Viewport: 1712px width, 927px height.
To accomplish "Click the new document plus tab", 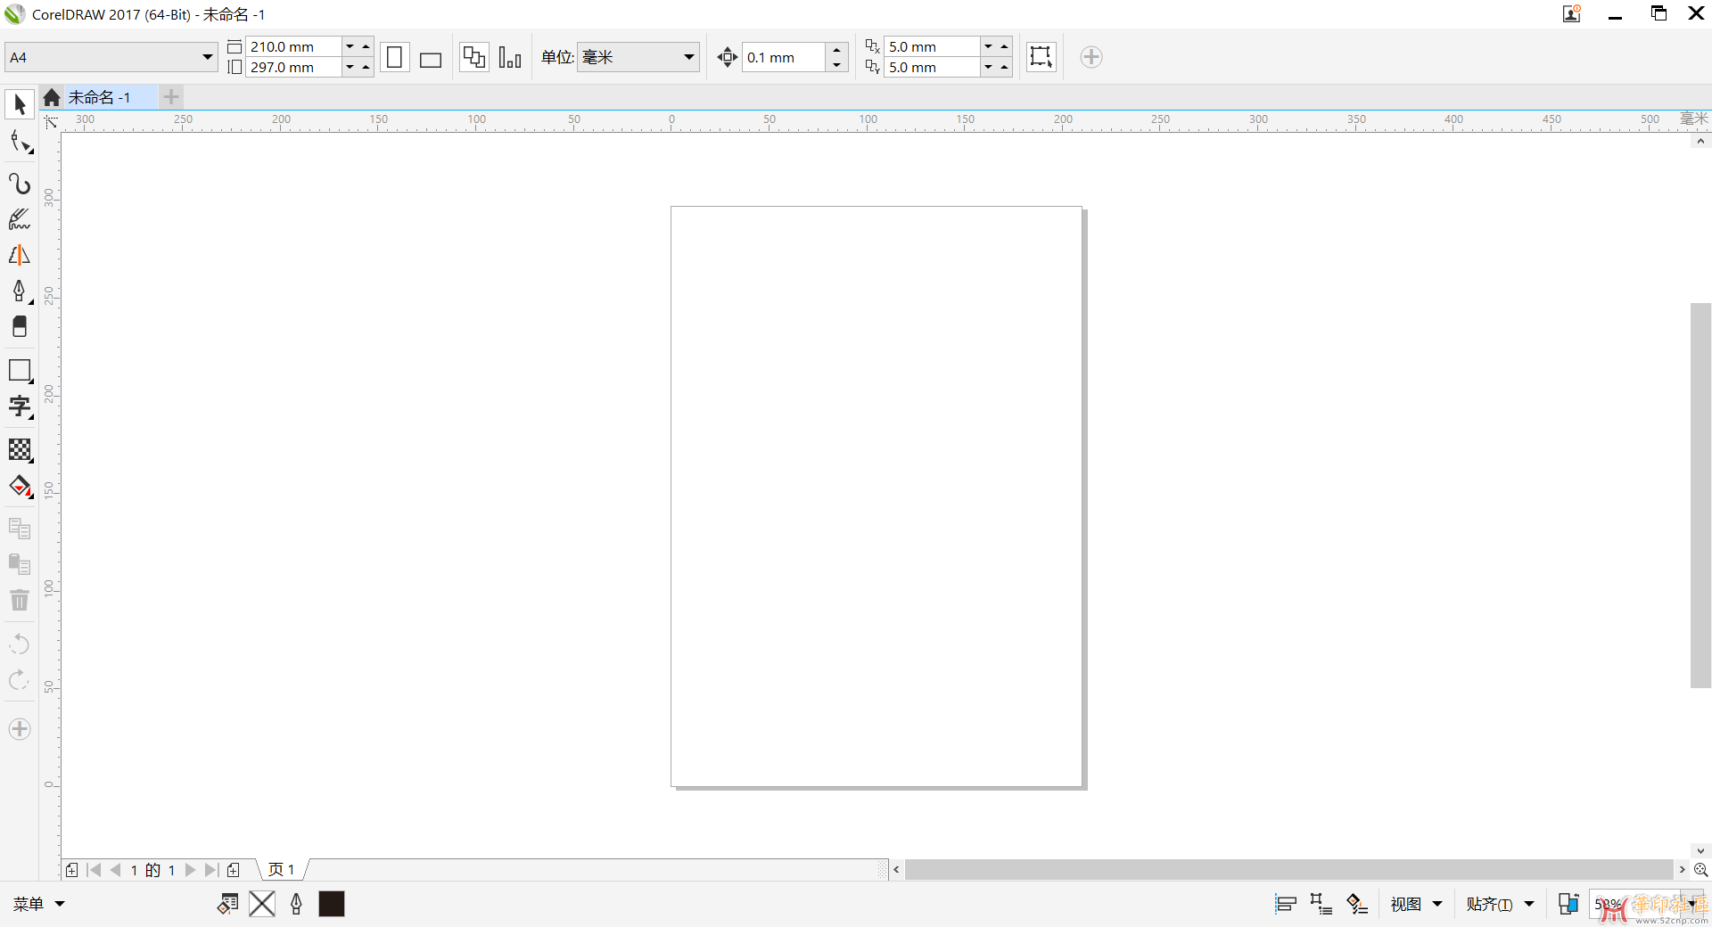I will pyautogui.click(x=171, y=97).
